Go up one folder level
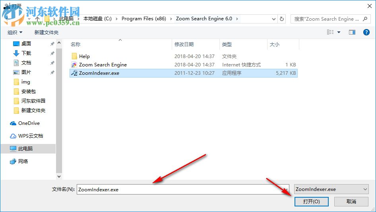The image size is (376, 212). point(37,19)
